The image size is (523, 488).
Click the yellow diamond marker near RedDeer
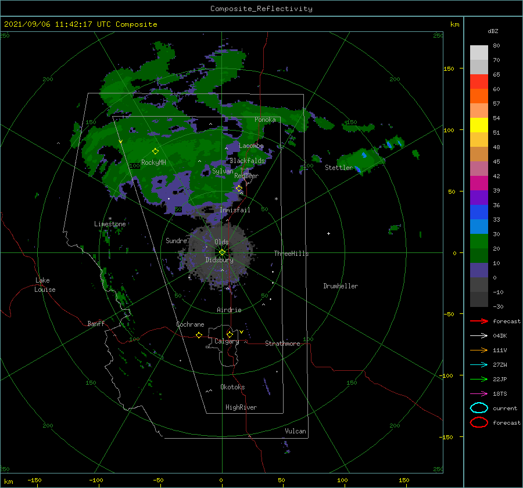239,189
